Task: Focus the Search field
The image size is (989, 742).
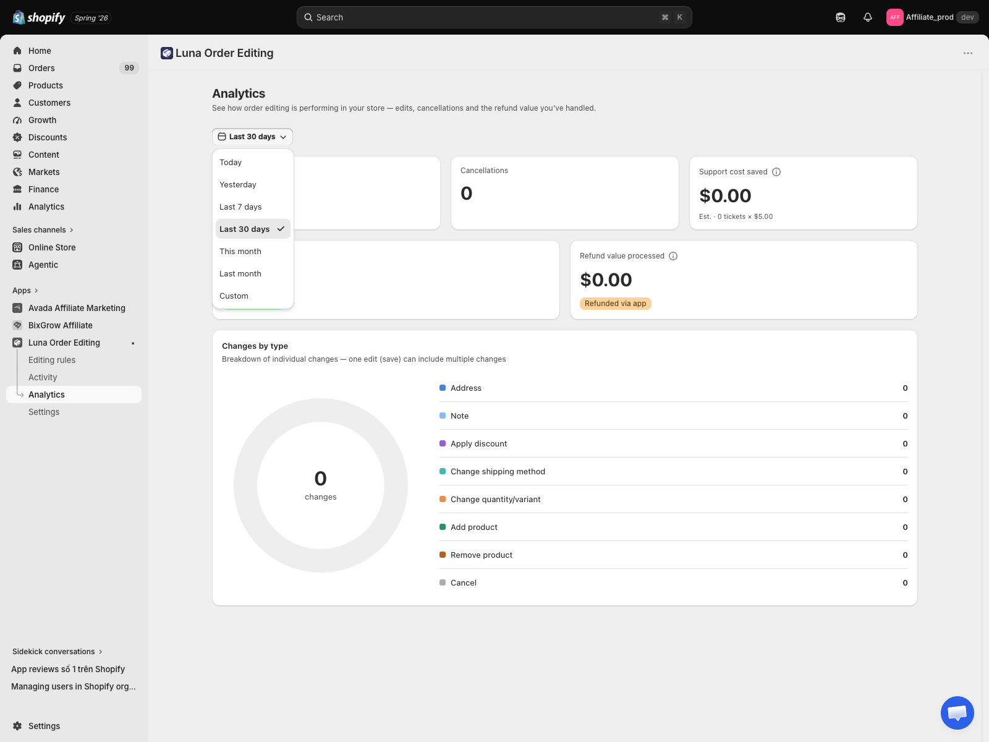Action: 494,17
